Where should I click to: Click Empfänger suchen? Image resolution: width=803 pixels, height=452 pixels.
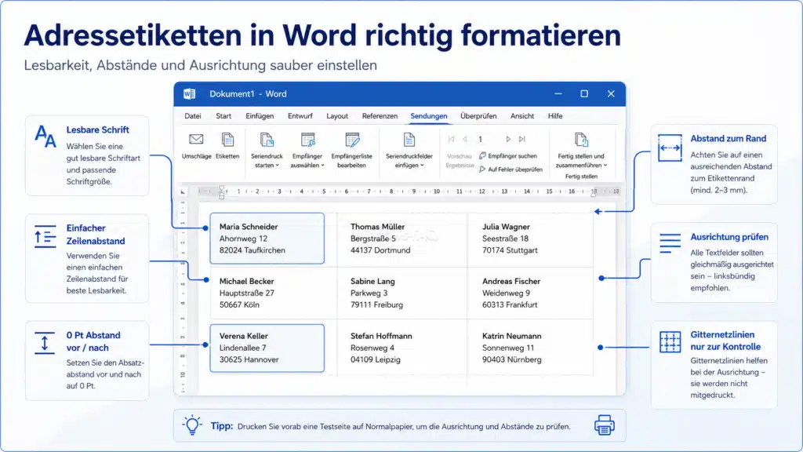[x=508, y=156]
